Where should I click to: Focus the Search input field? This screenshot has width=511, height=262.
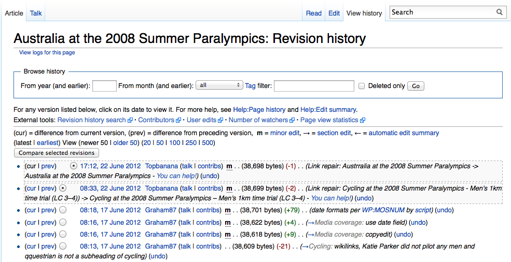coord(443,12)
